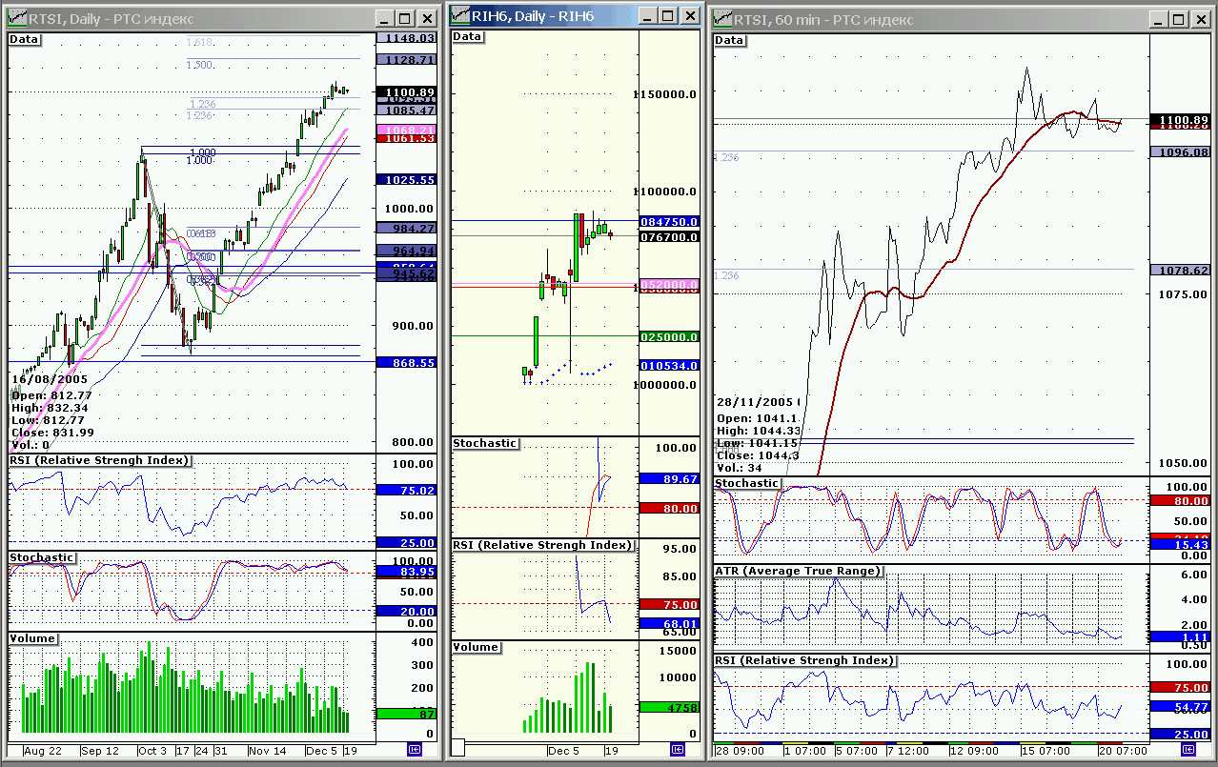
Task: Click the 1096.08 Fibonacci level price tag
Action: click(x=1179, y=151)
